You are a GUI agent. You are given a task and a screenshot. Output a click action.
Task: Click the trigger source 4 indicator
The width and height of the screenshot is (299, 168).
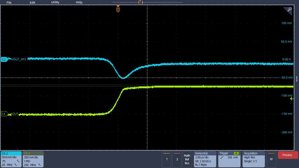[x=236, y=153]
